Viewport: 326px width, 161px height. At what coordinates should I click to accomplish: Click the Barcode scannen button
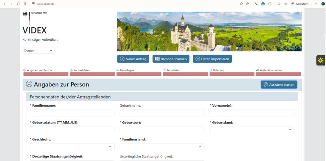tap(171, 59)
